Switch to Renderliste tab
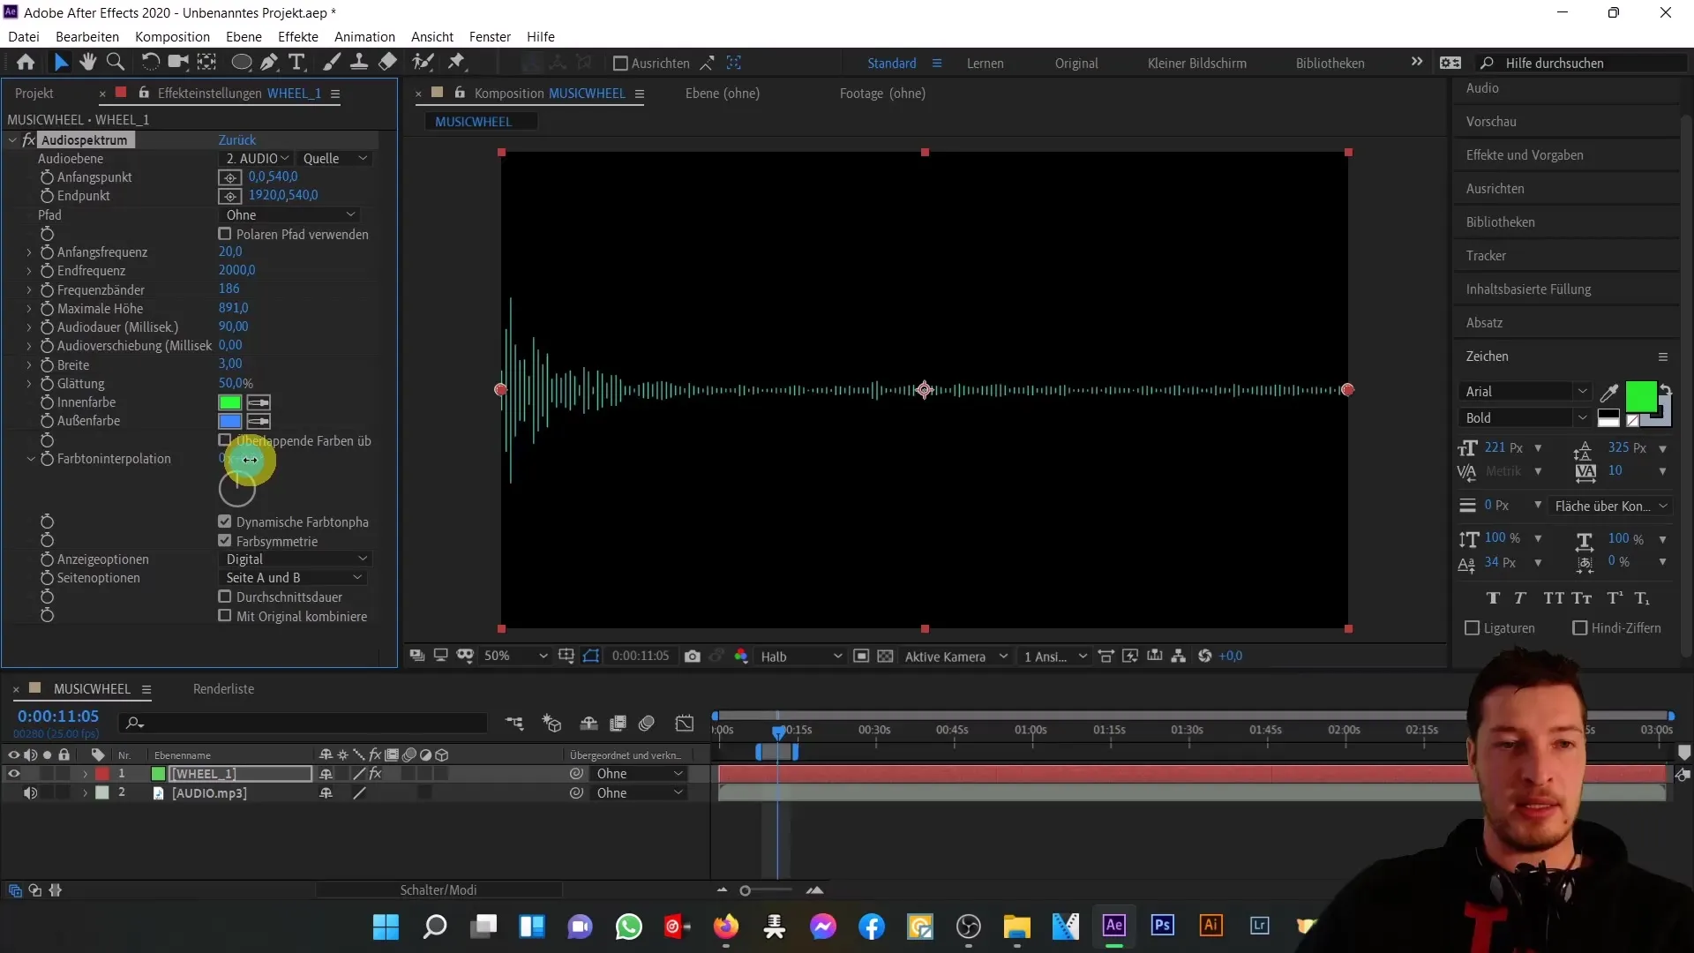 click(223, 689)
